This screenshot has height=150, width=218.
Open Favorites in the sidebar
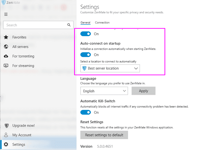point(19,37)
